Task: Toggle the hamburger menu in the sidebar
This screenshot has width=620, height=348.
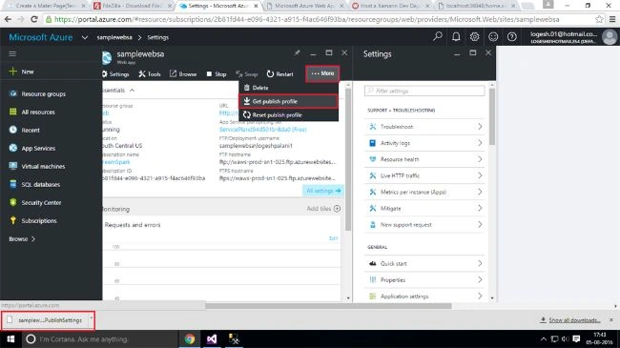Action: tap(12, 53)
